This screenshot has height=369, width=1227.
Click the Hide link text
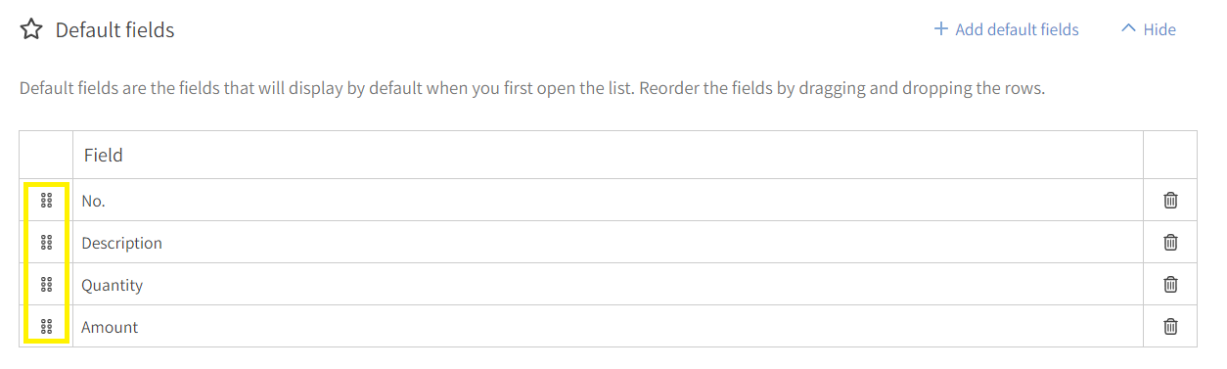1159,29
